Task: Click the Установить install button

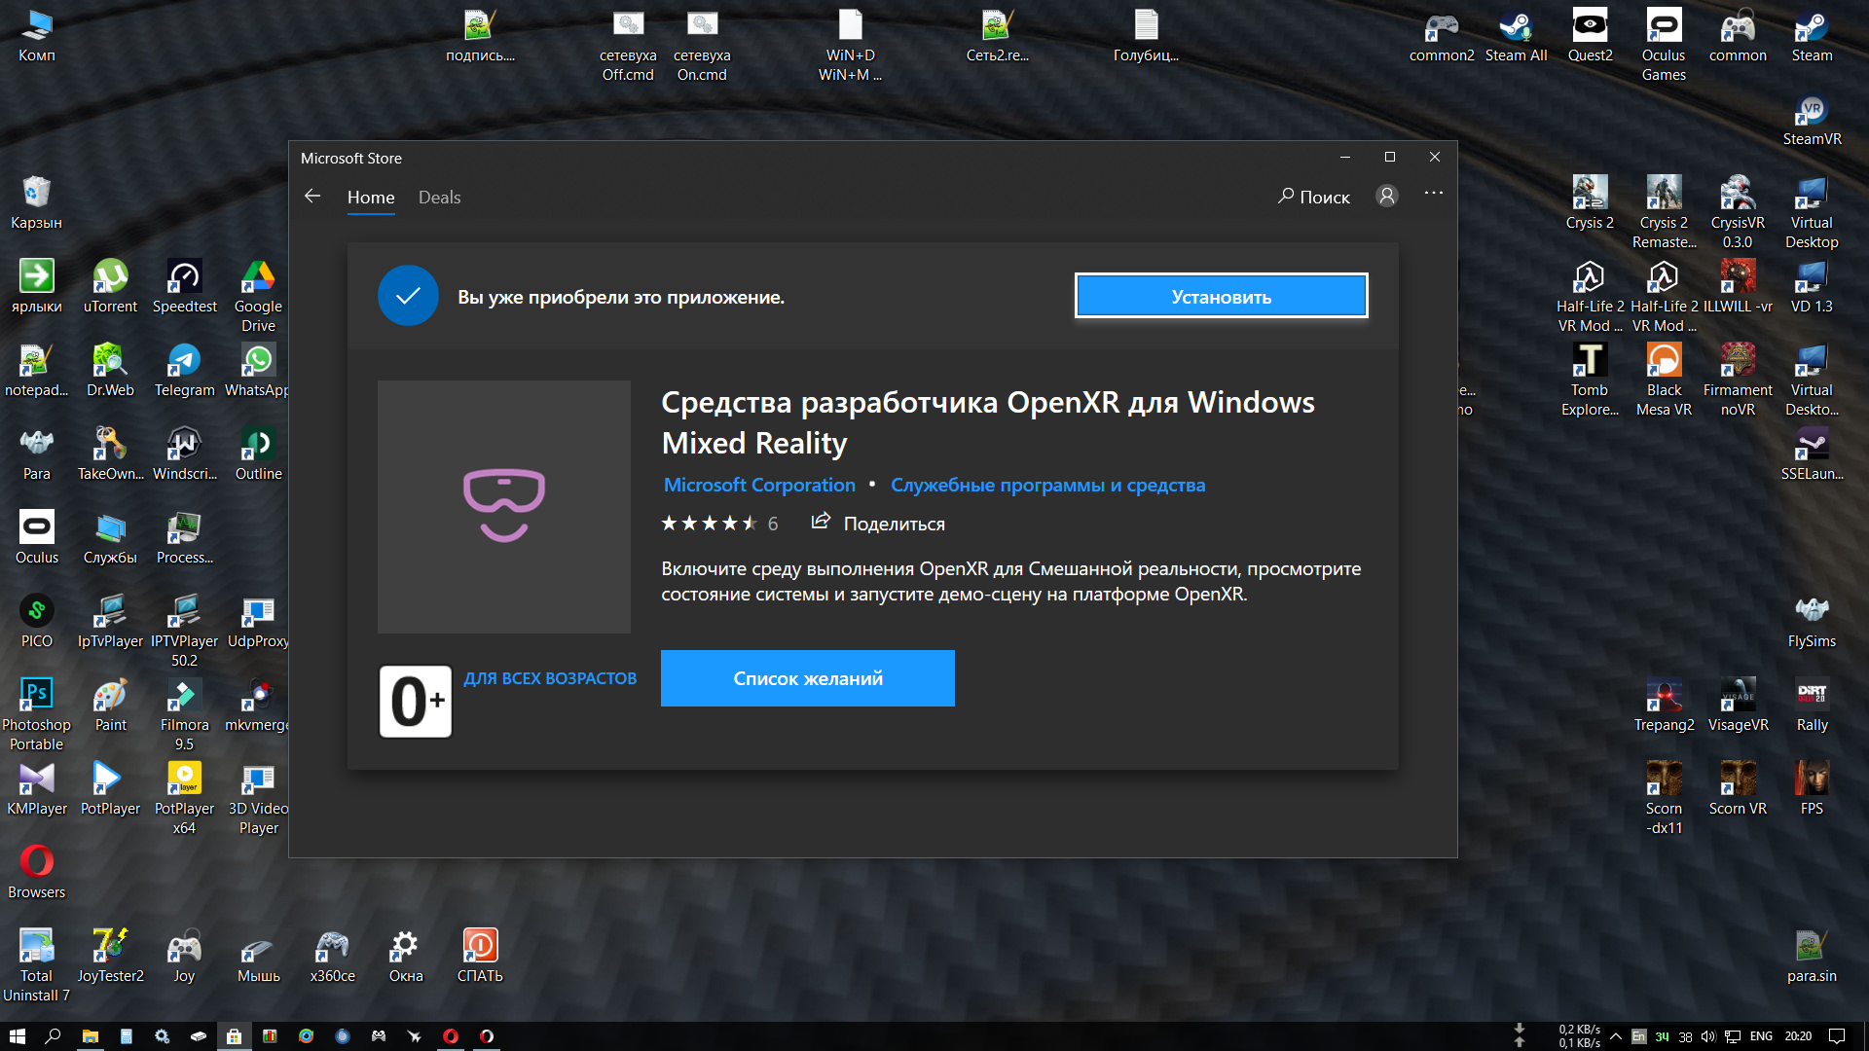Action: pyautogui.click(x=1222, y=296)
